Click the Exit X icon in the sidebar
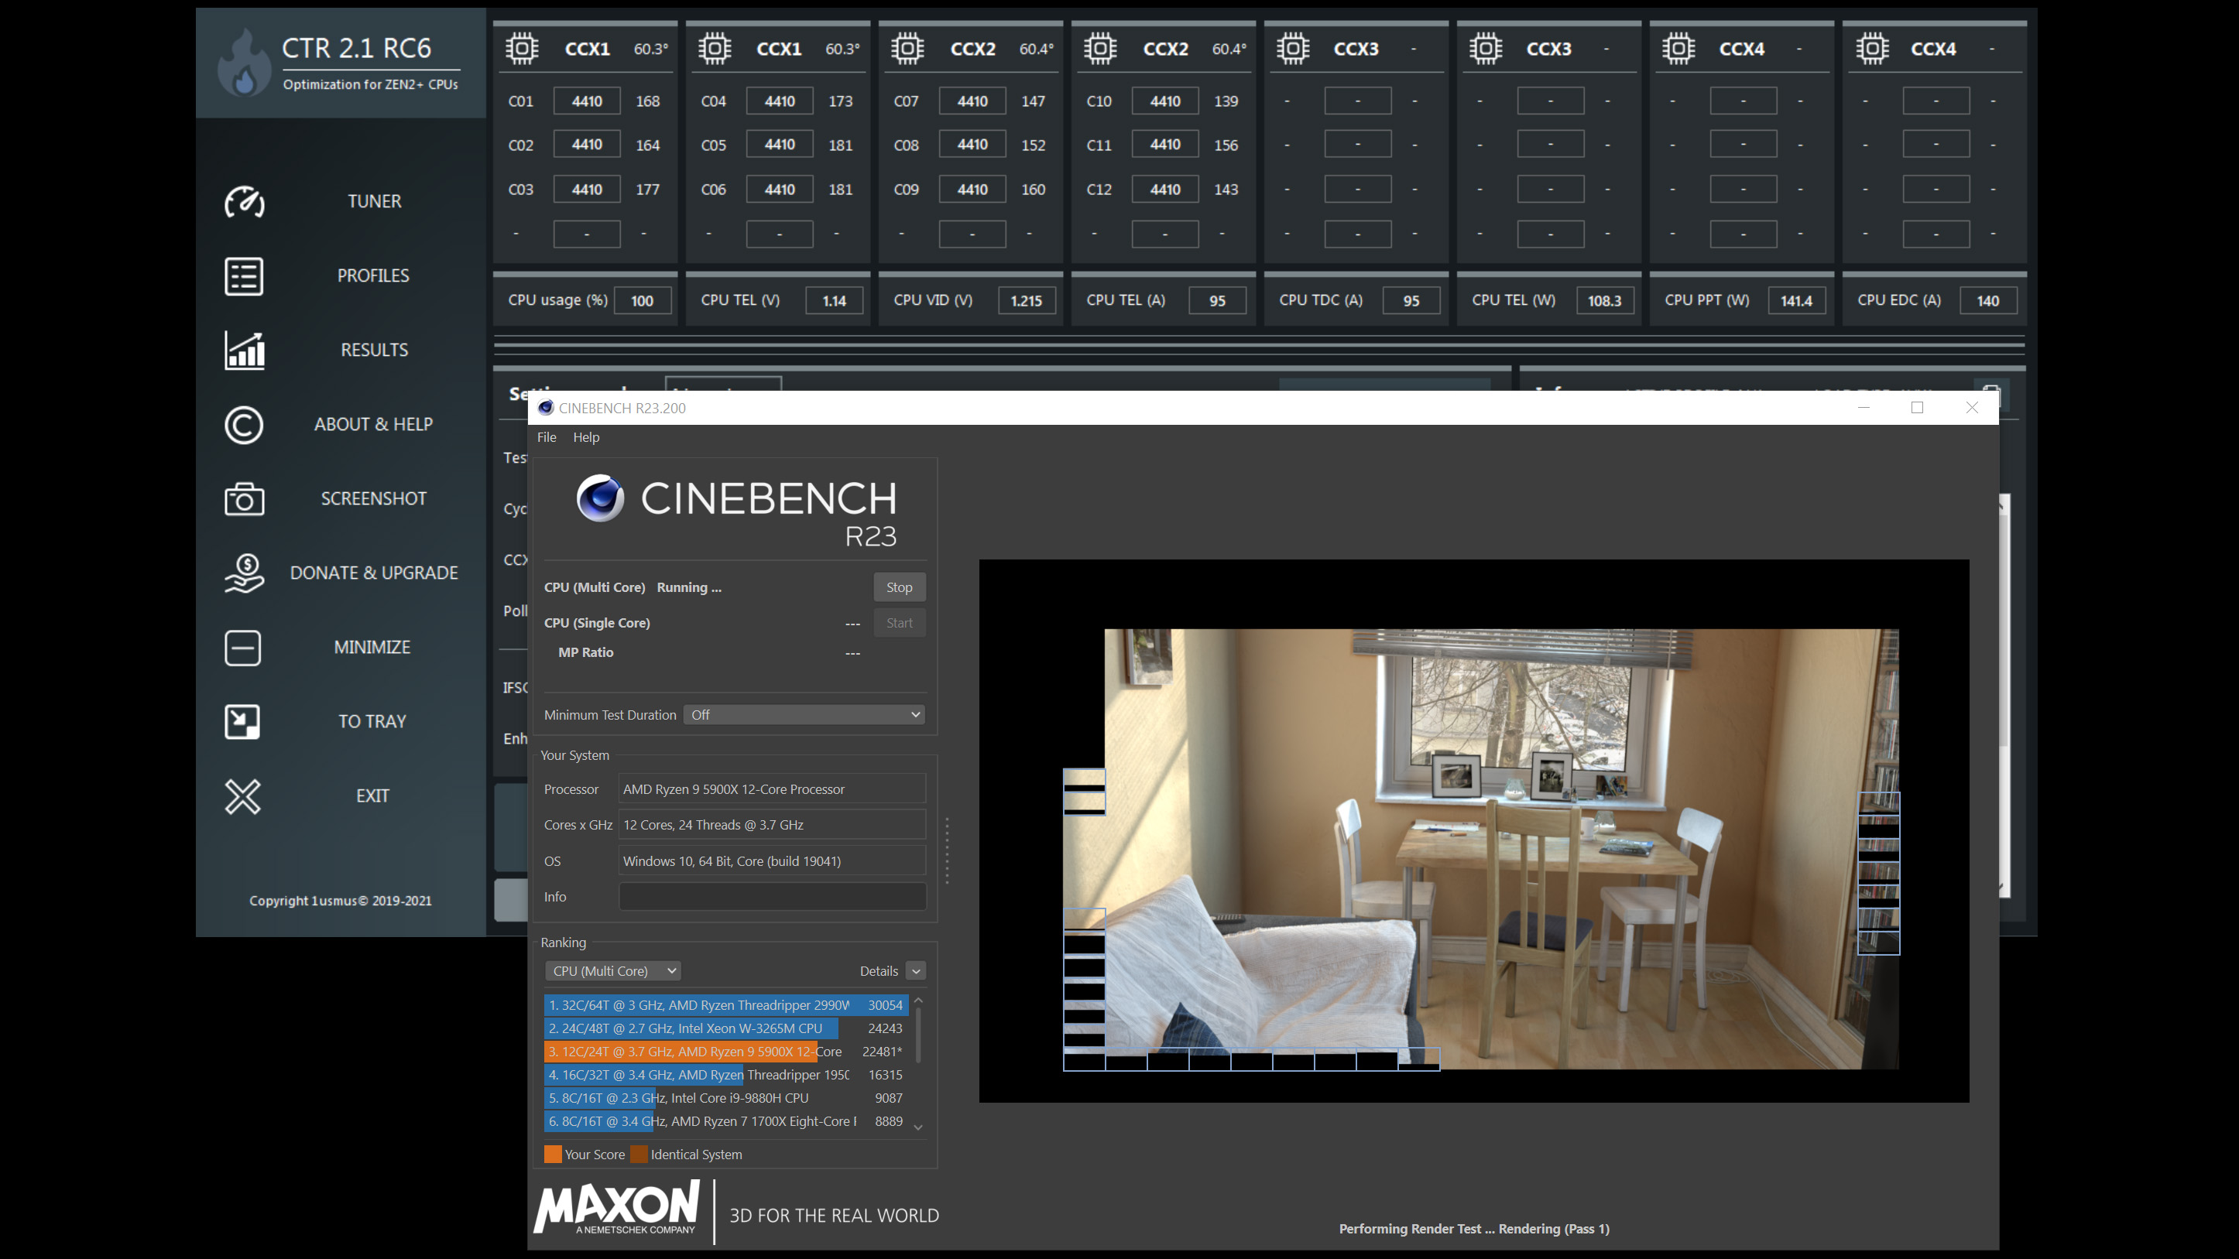The height and width of the screenshot is (1259, 2239). coord(242,796)
